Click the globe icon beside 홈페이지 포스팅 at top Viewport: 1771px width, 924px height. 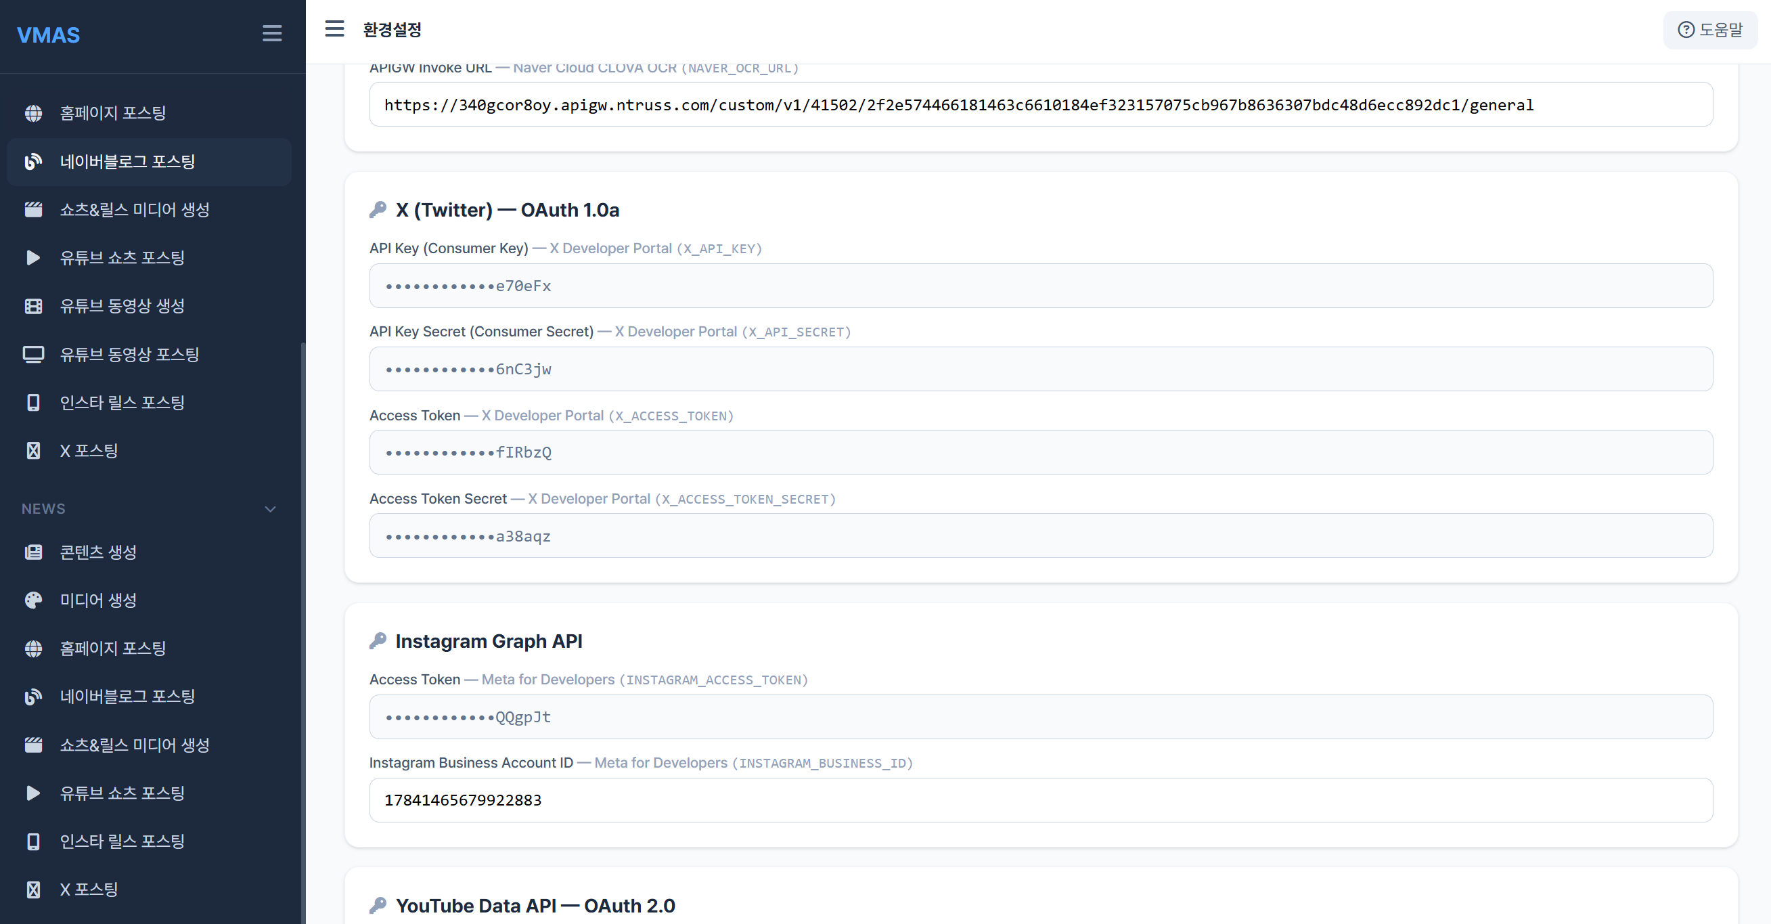[33, 113]
